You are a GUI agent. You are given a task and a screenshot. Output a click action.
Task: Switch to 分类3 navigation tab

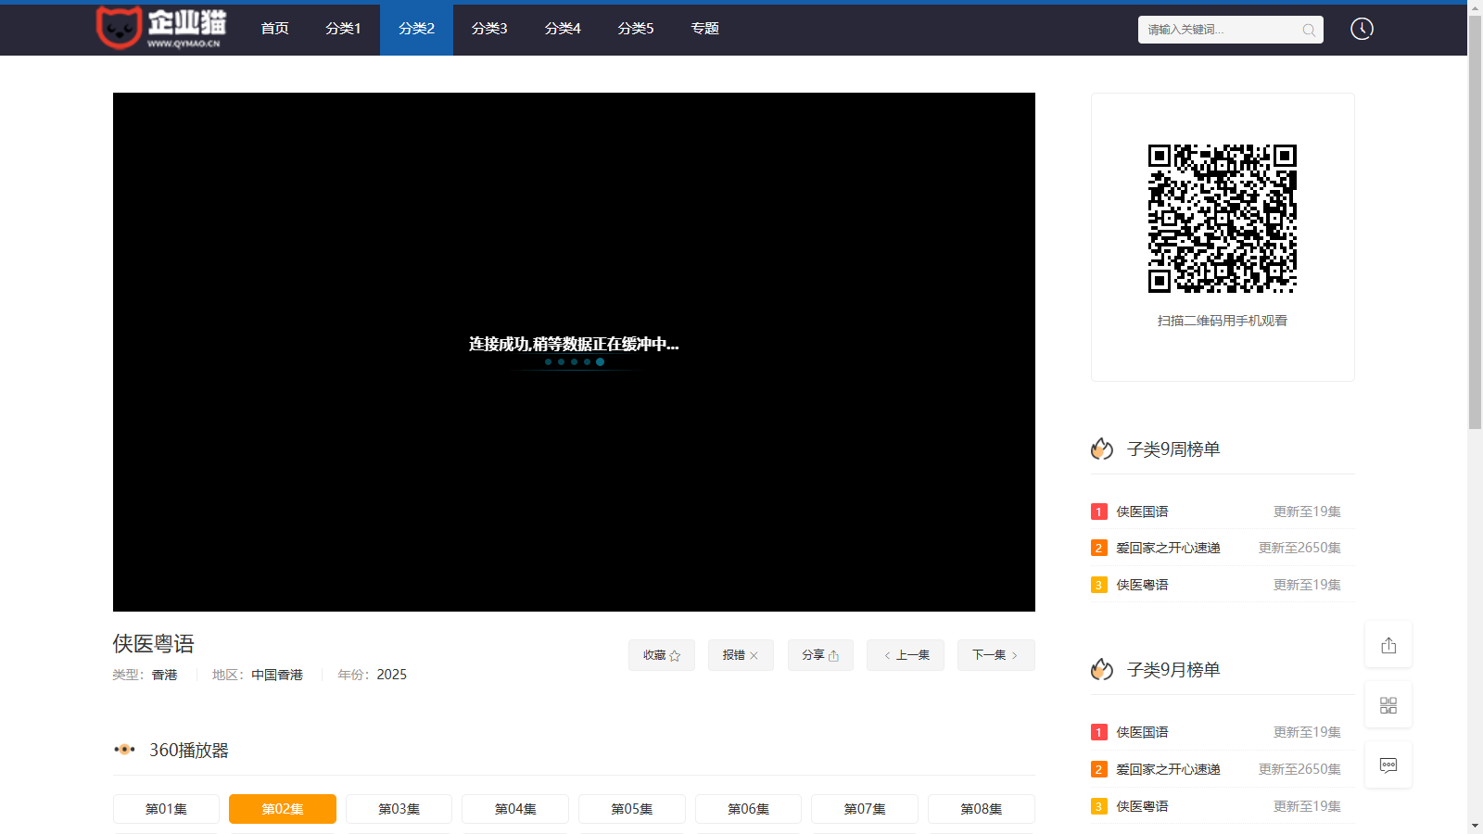tap(489, 29)
